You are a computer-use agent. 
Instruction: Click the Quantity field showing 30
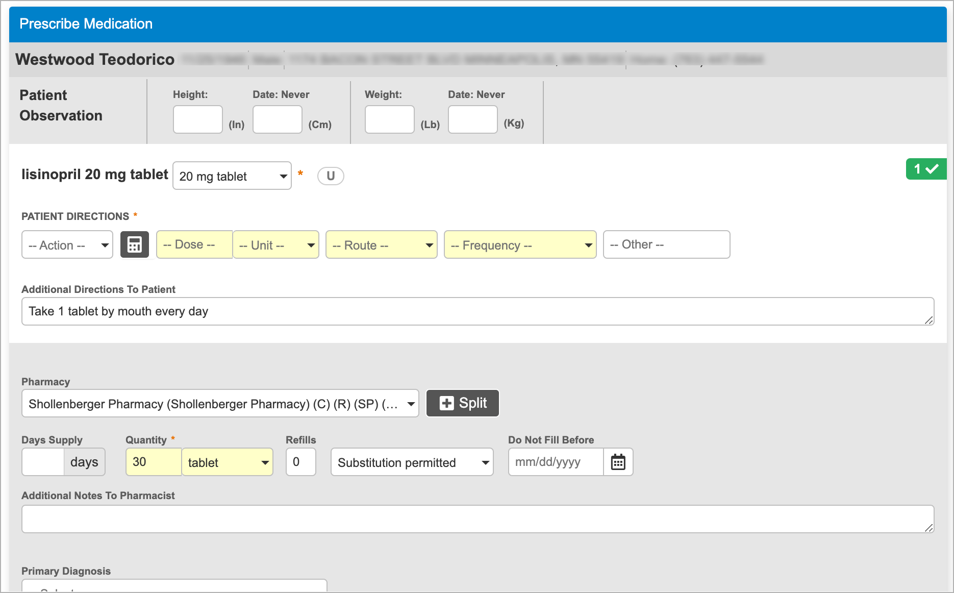pyautogui.click(x=154, y=462)
